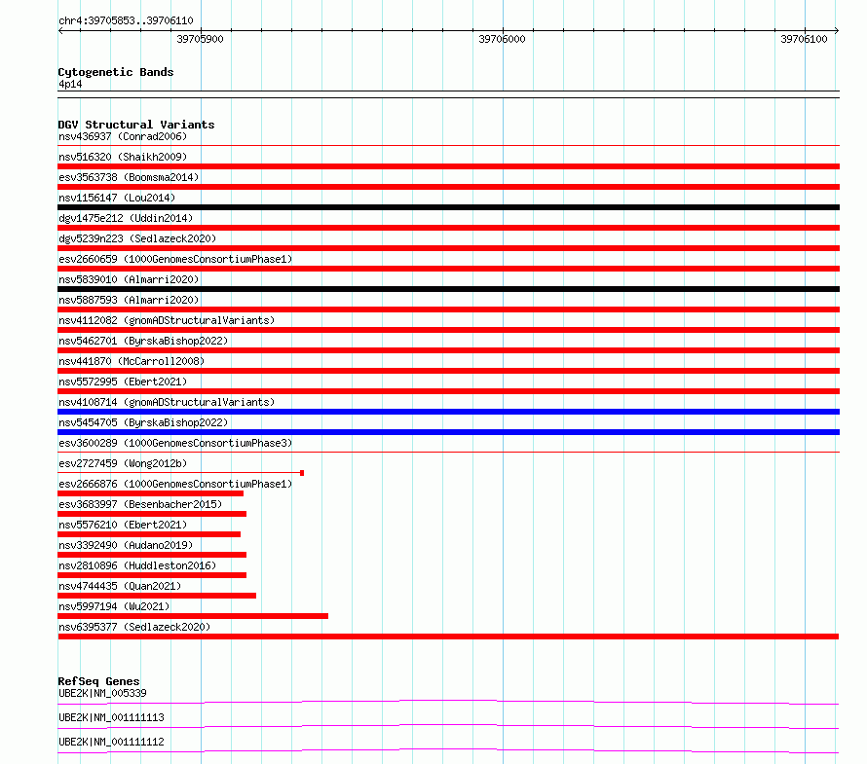Click the nsv436937 (Conrad2006) variant label
The width and height of the screenshot is (867, 764).
click(x=123, y=136)
